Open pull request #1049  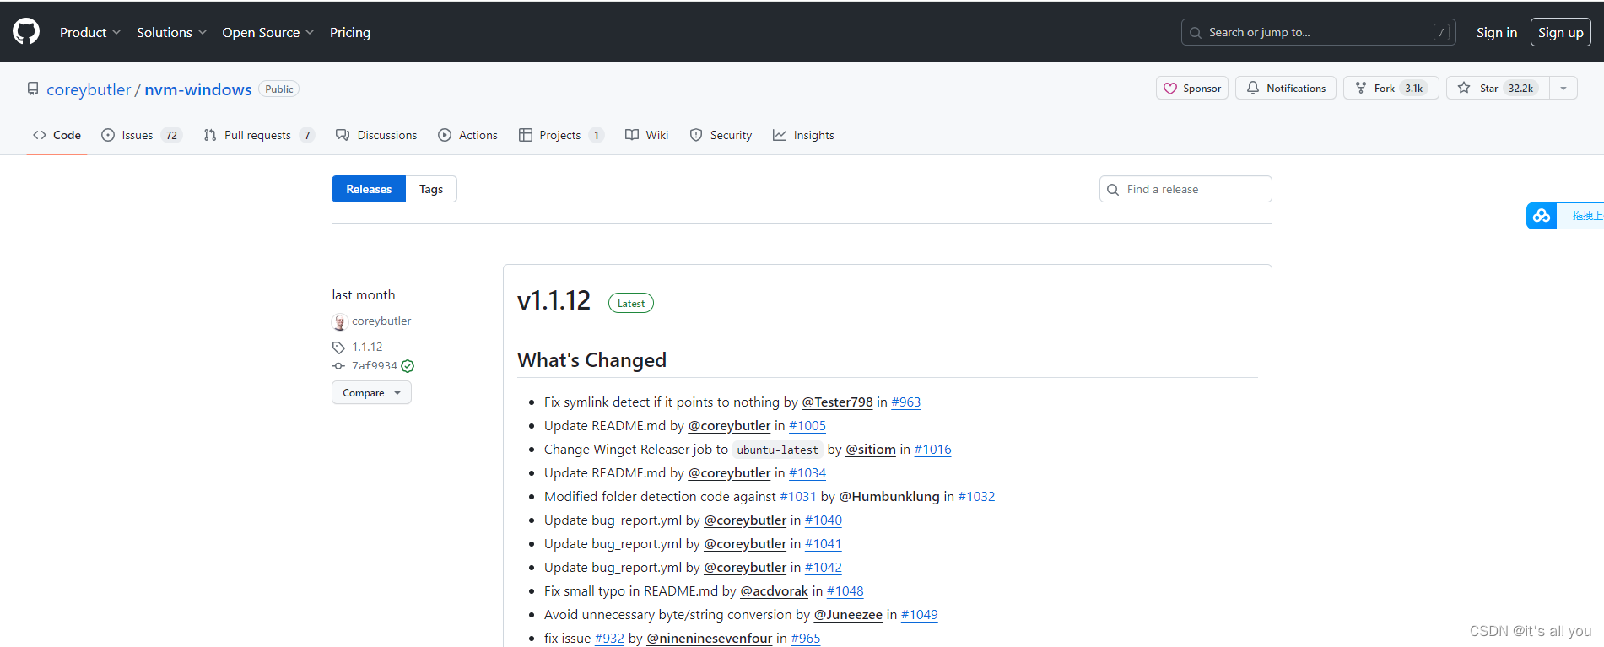pyautogui.click(x=920, y=615)
